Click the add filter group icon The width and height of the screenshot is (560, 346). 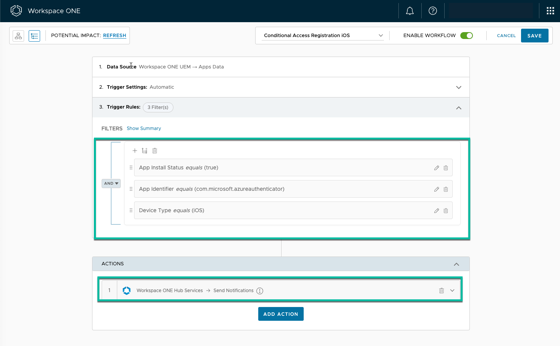pyautogui.click(x=144, y=151)
